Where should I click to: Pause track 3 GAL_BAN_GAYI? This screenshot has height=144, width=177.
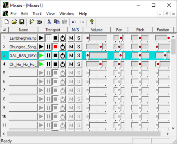click(48, 55)
